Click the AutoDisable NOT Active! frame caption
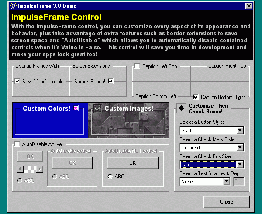 [x=131, y=151]
